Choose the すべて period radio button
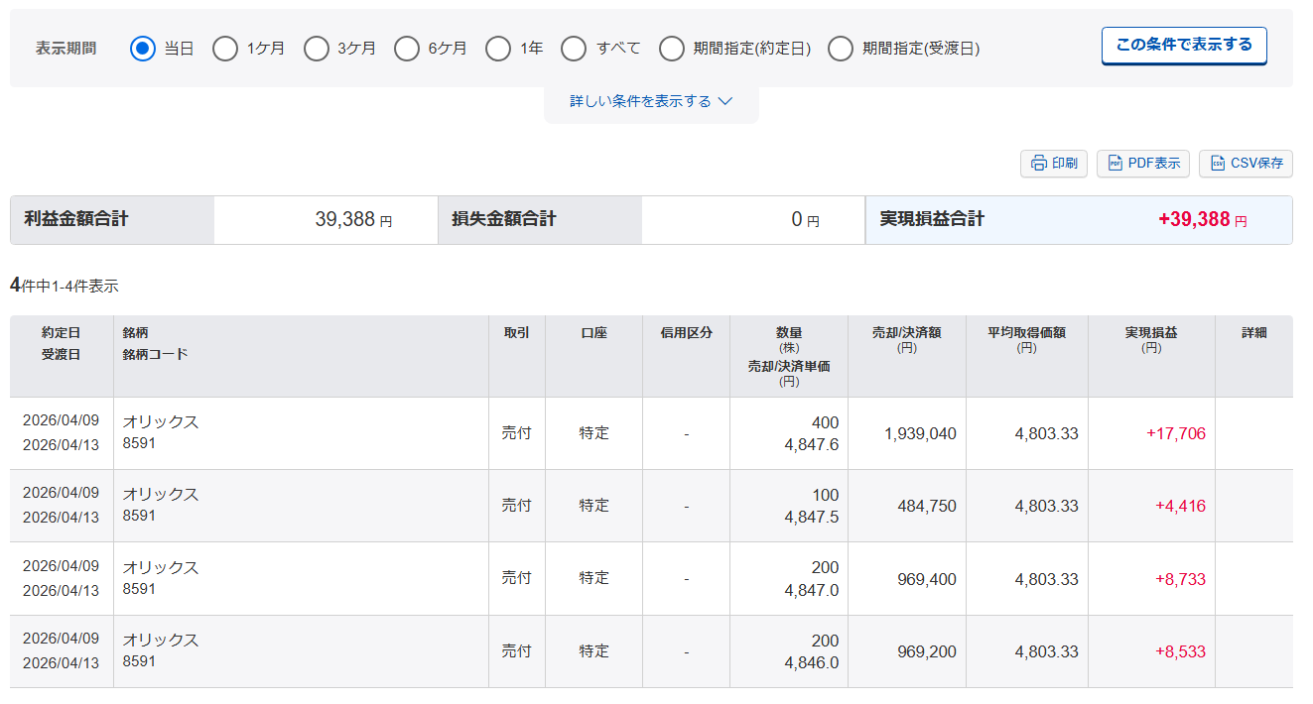Screen dimensions: 1313x704 click(x=574, y=49)
